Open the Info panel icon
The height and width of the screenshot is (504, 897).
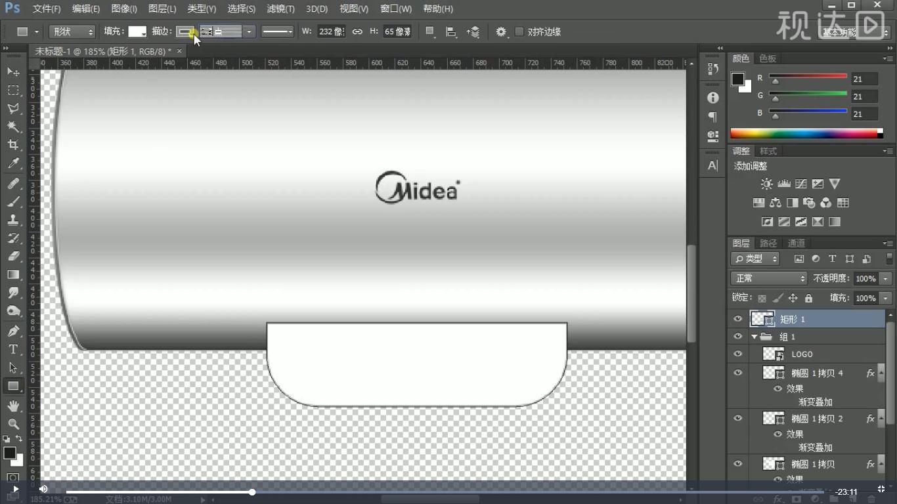tap(713, 98)
